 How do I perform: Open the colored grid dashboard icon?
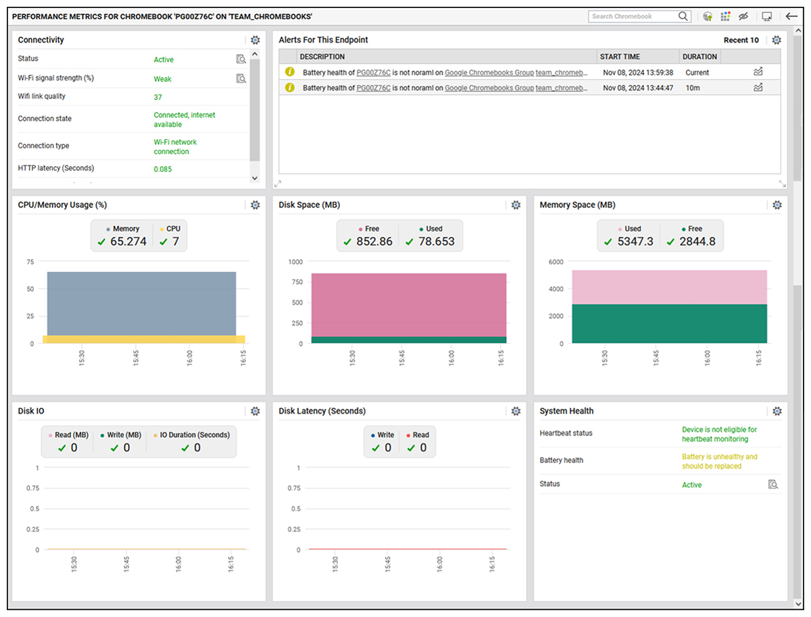point(725,16)
